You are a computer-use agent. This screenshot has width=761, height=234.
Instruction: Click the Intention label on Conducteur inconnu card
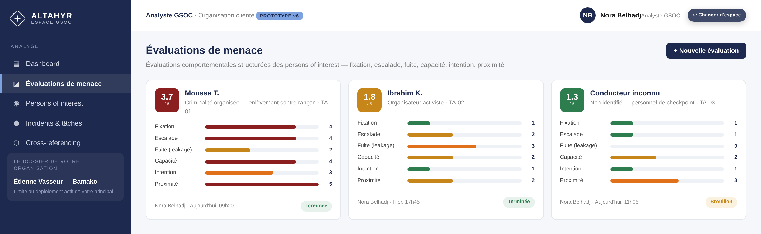[570, 169]
